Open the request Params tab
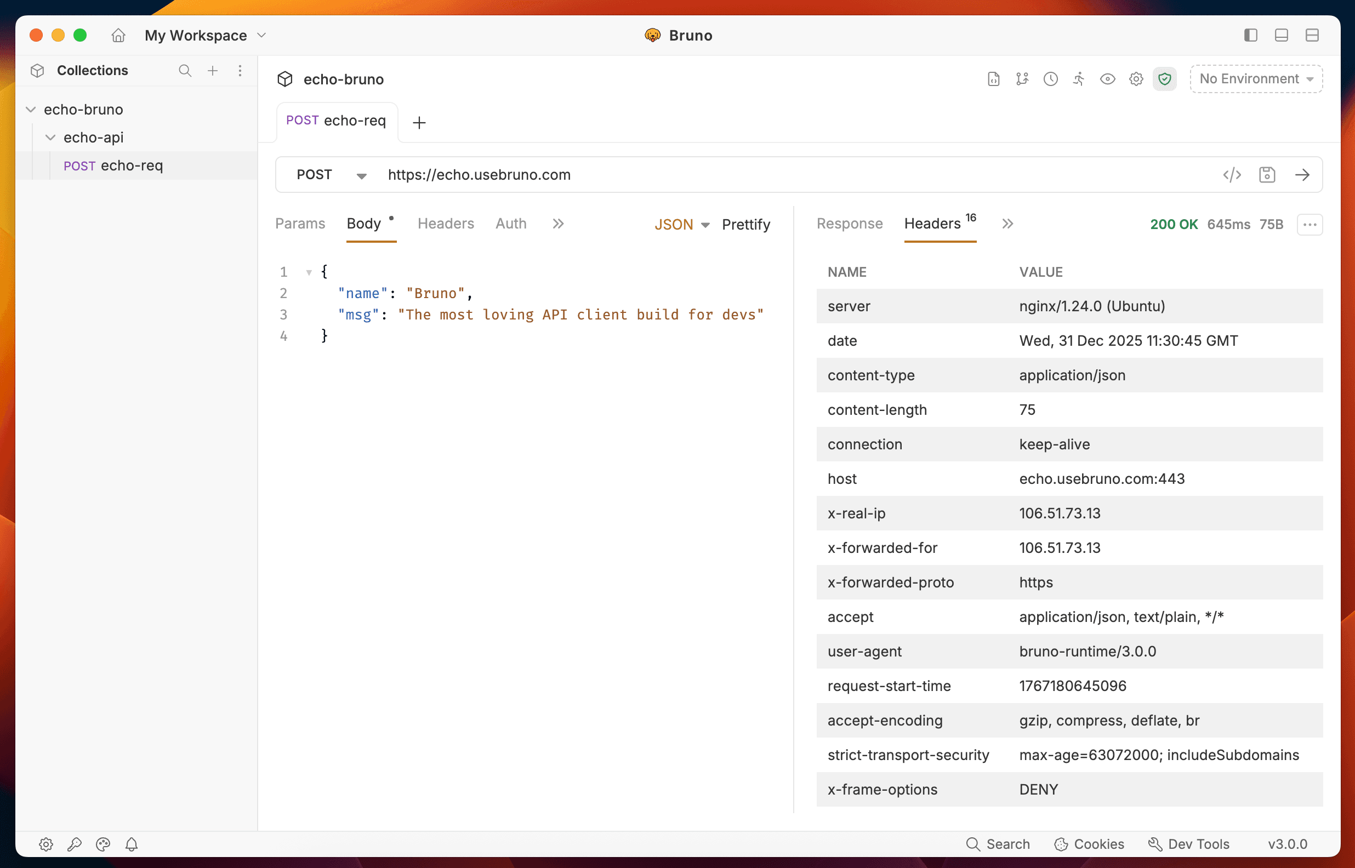 pos(300,224)
